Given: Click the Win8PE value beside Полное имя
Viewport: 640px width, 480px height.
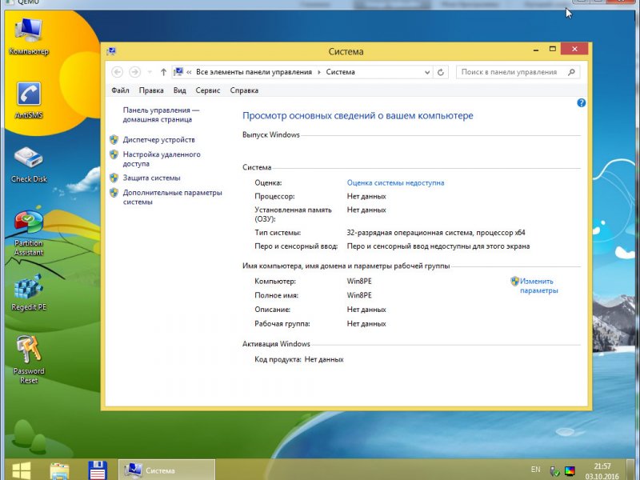Looking at the screenshot, I should pos(359,295).
